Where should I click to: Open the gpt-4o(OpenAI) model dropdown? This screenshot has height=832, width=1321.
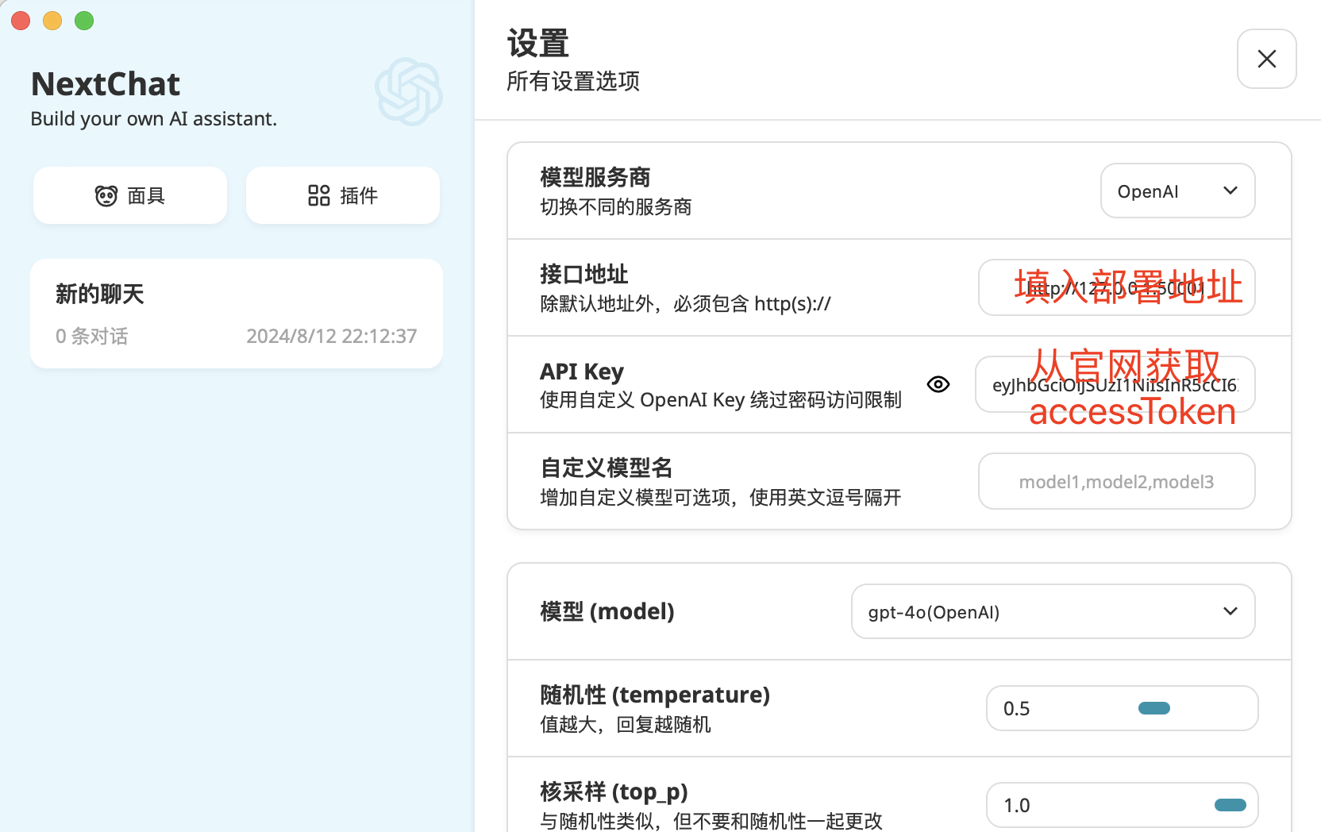coord(1053,611)
